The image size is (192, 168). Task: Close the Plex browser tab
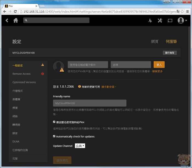click(36, 6)
